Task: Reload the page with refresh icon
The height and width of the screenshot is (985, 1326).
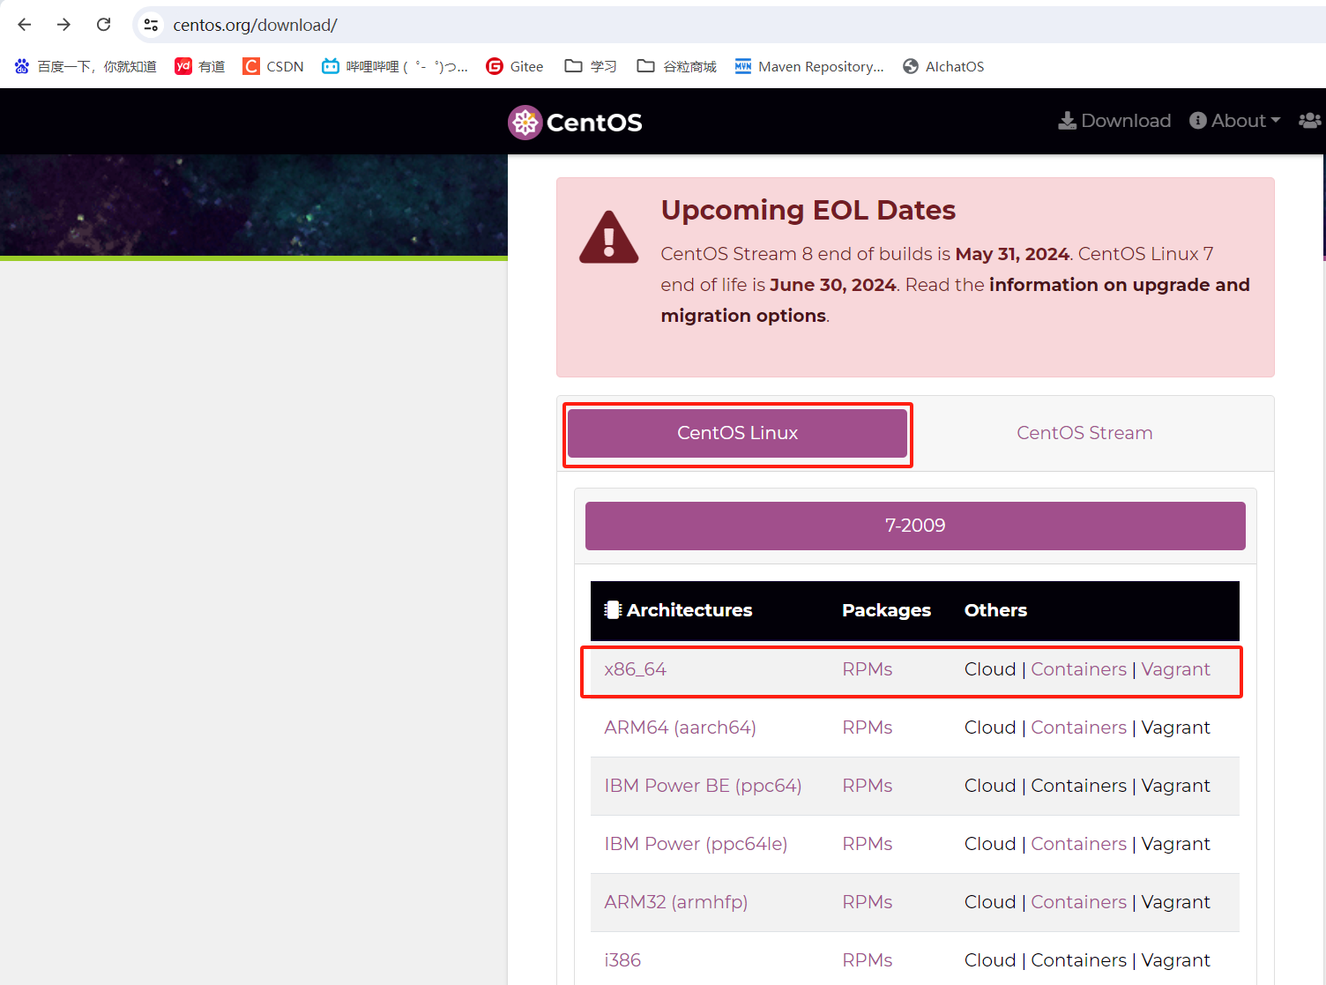Action: pos(103,25)
